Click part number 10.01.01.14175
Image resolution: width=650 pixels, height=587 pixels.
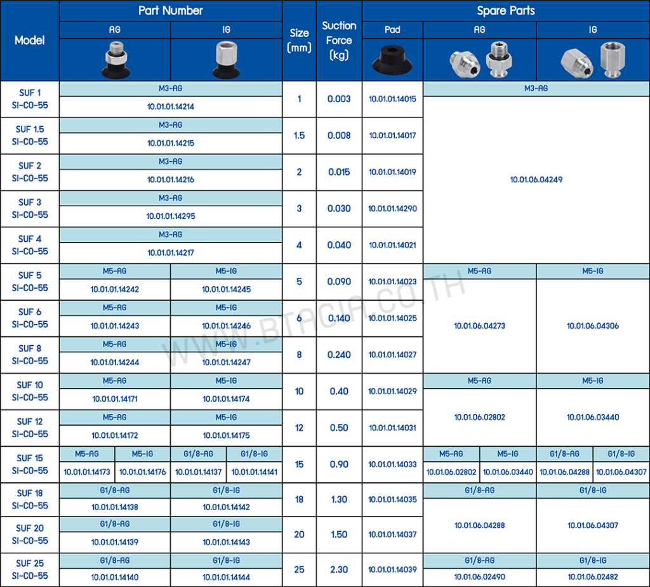point(227,435)
